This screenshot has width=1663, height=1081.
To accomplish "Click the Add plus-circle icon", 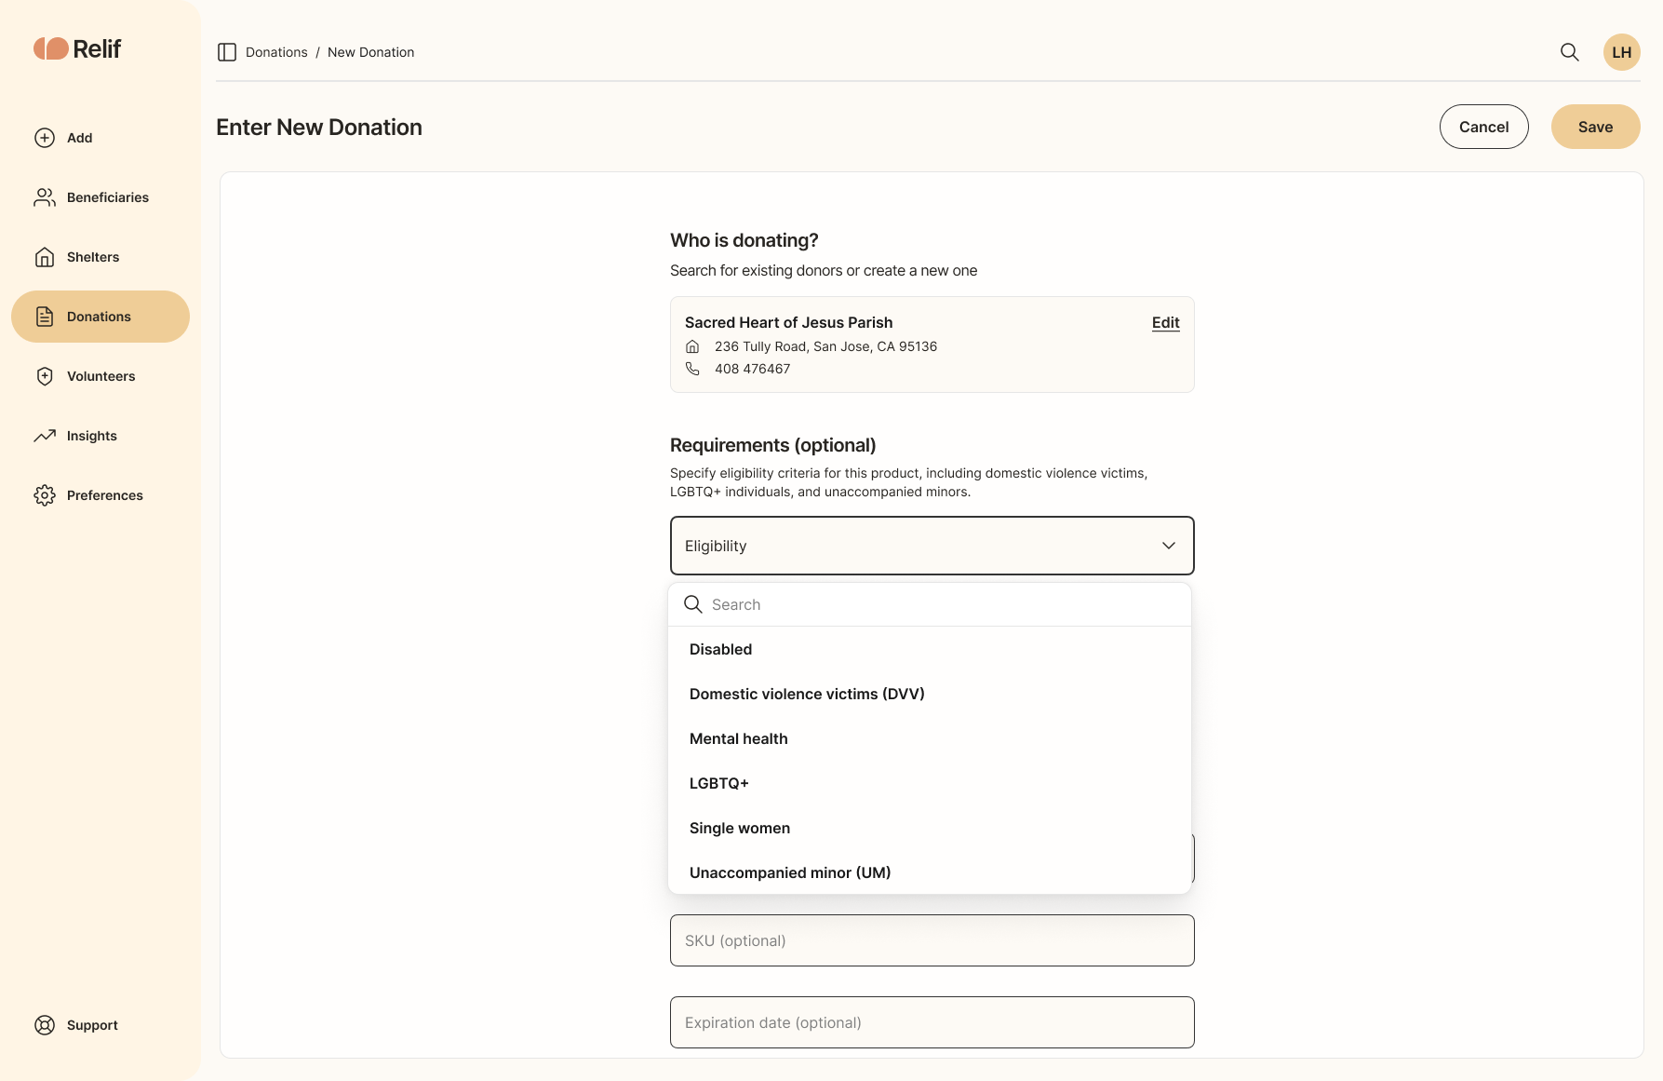I will point(45,138).
